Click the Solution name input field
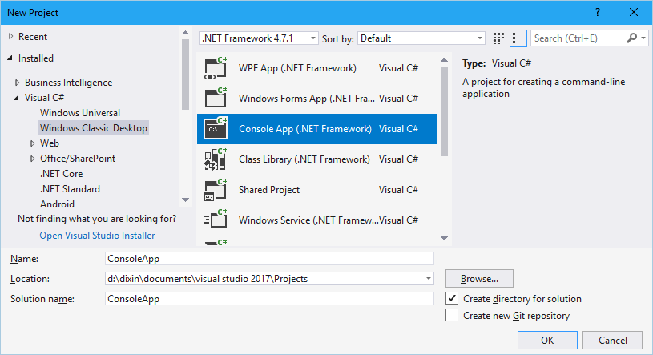653x355 pixels. point(269,298)
